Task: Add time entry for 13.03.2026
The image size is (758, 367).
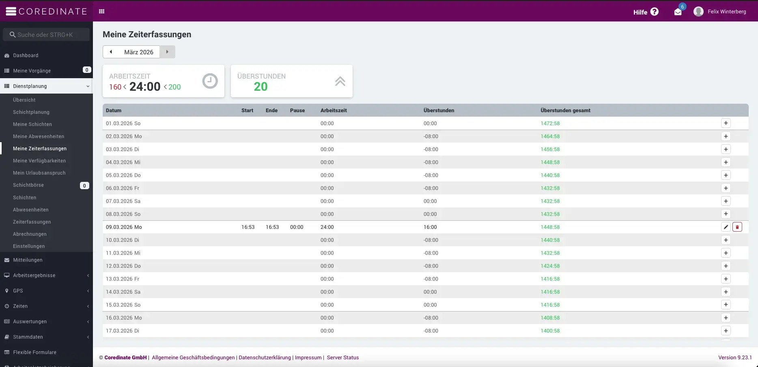Action: [726, 279]
